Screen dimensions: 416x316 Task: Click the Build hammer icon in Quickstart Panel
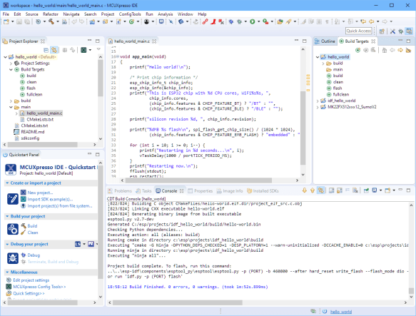coord(24,226)
